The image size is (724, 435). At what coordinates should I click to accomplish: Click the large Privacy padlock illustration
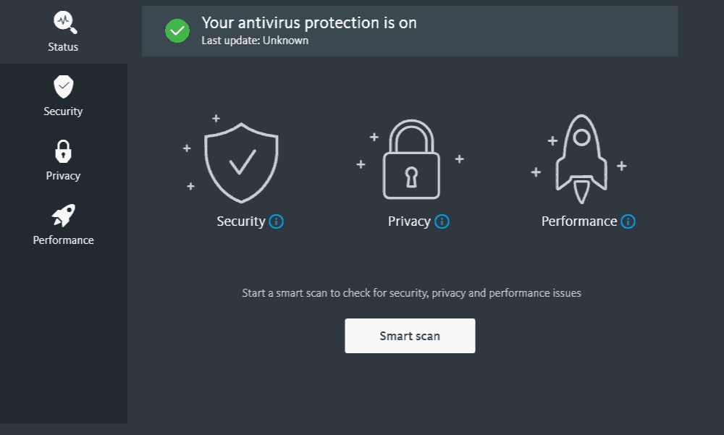(x=411, y=159)
